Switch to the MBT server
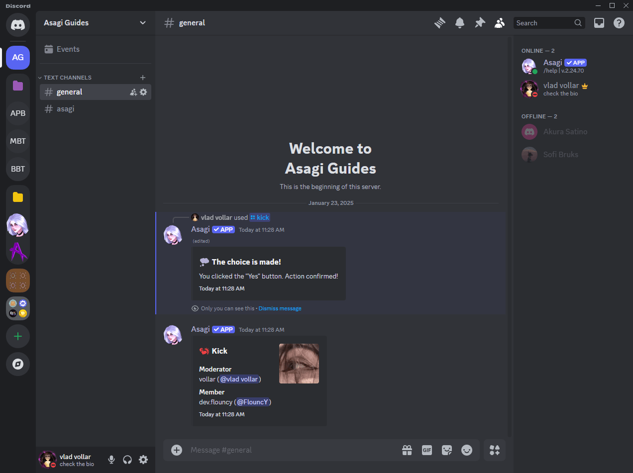The image size is (633, 473). (18, 141)
